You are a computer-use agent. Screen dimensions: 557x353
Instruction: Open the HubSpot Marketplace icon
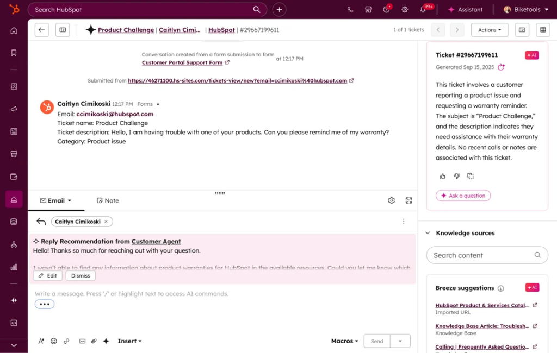pyautogui.click(x=368, y=9)
